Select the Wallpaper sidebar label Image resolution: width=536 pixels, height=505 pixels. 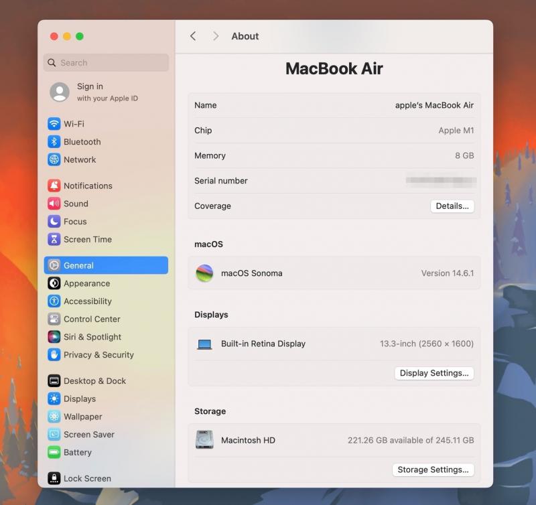[x=82, y=417]
